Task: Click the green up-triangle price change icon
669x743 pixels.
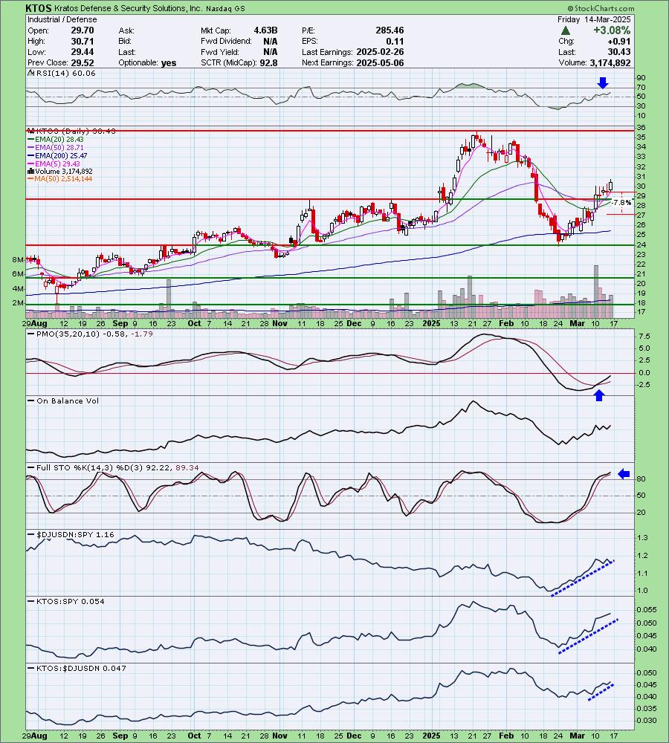Action: (x=565, y=30)
